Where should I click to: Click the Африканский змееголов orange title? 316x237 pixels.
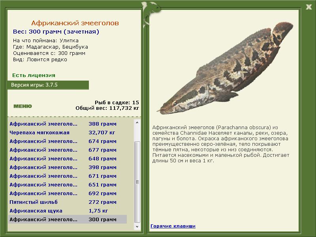coord(75,23)
